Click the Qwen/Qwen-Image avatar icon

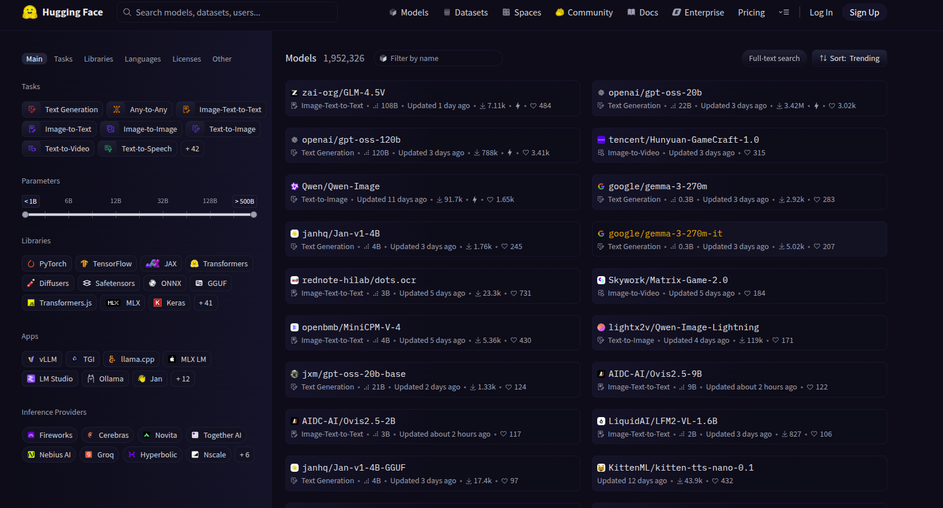click(x=295, y=186)
